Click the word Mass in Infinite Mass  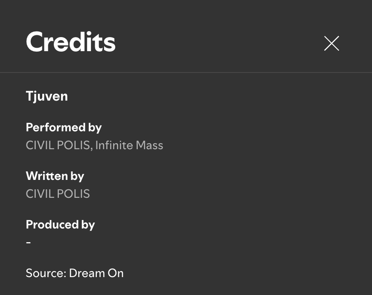(x=149, y=145)
